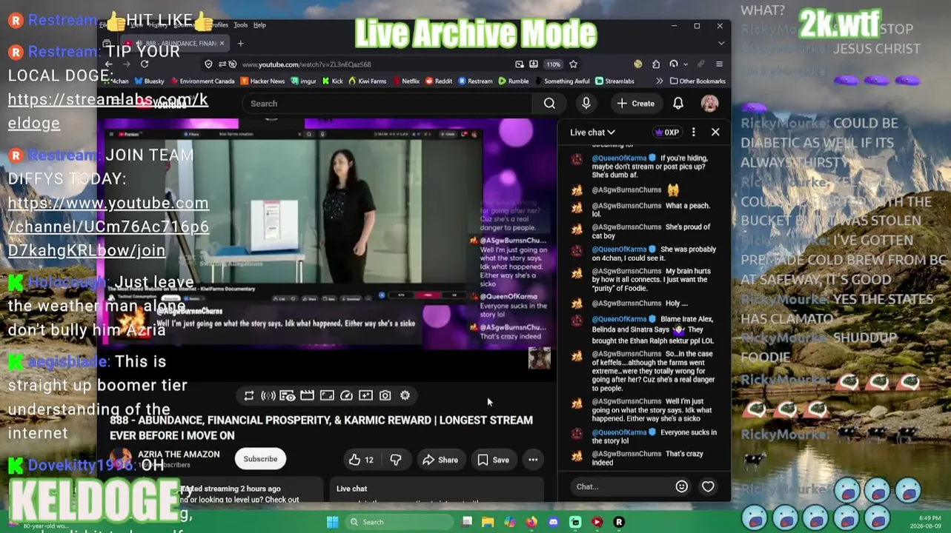Image resolution: width=951 pixels, height=533 pixels.
Task: Open the player controls settings gear
Action: pos(405,395)
